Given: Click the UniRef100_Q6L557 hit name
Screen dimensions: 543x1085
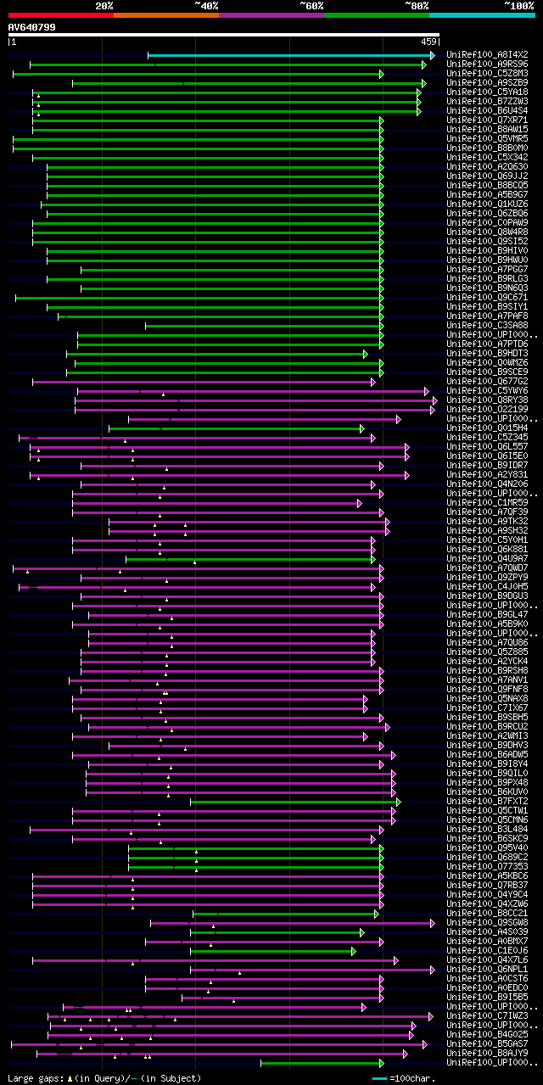Looking at the screenshot, I should tap(487, 447).
